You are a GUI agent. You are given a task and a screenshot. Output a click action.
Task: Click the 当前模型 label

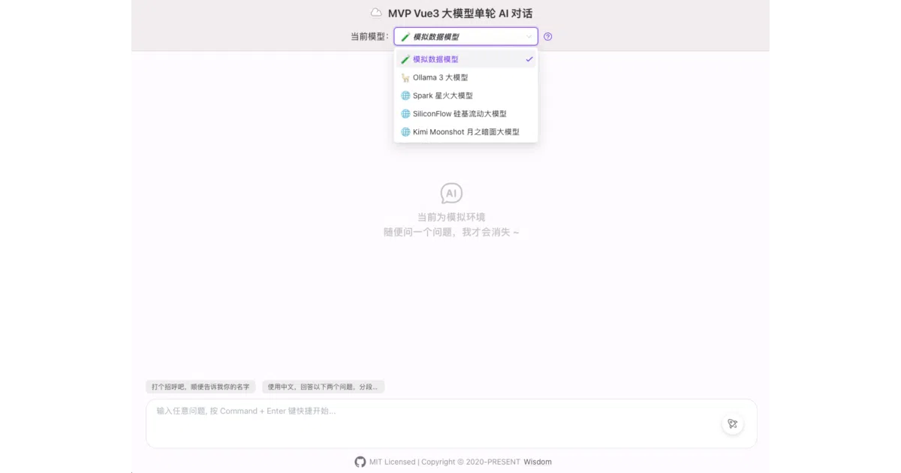(370, 37)
